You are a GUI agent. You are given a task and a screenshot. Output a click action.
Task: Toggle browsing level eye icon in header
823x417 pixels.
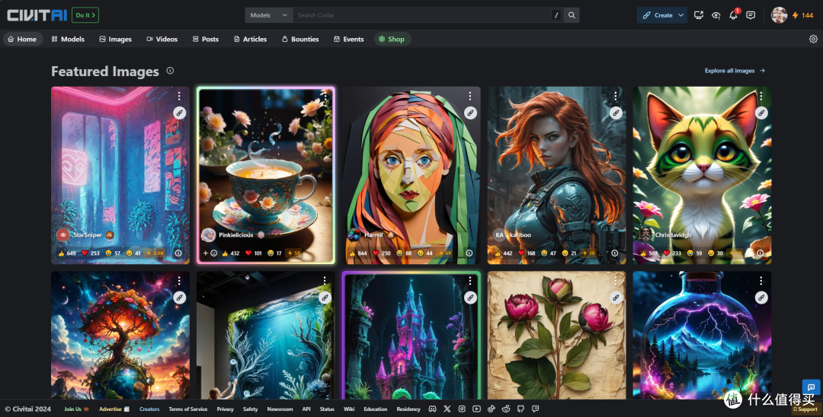pyautogui.click(x=716, y=15)
